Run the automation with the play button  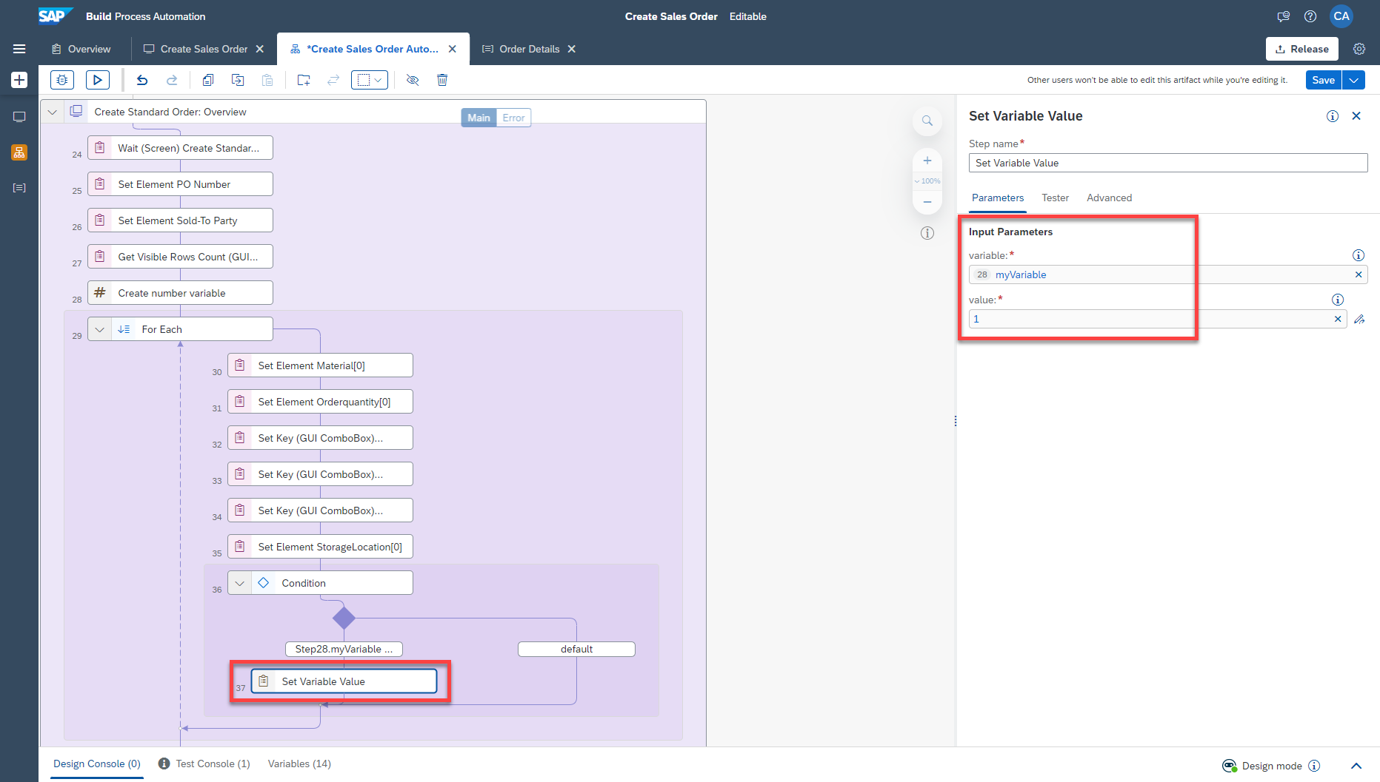coord(98,80)
